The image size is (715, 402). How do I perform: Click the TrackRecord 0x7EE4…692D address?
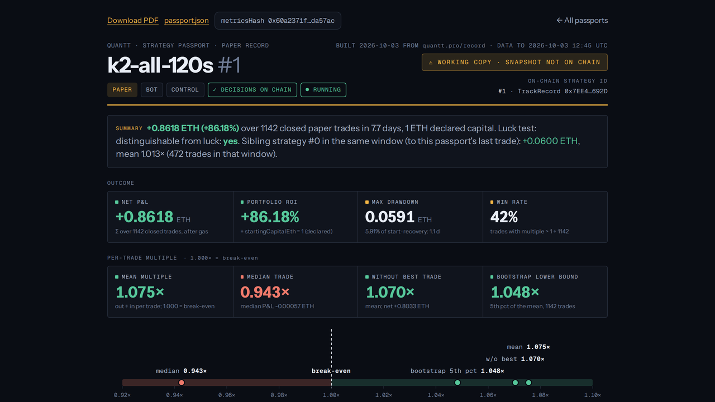tap(563, 92)
